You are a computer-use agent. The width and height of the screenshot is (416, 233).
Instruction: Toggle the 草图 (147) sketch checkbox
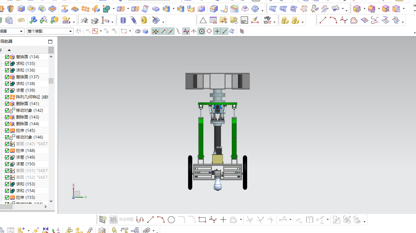[7, 144]
